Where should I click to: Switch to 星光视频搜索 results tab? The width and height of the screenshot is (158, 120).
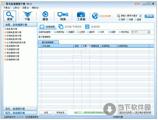(x=48, y=42)
